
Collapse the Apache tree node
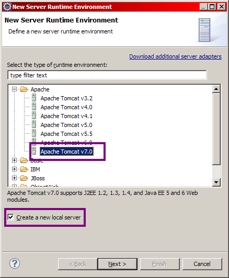[x=14, y=89]
